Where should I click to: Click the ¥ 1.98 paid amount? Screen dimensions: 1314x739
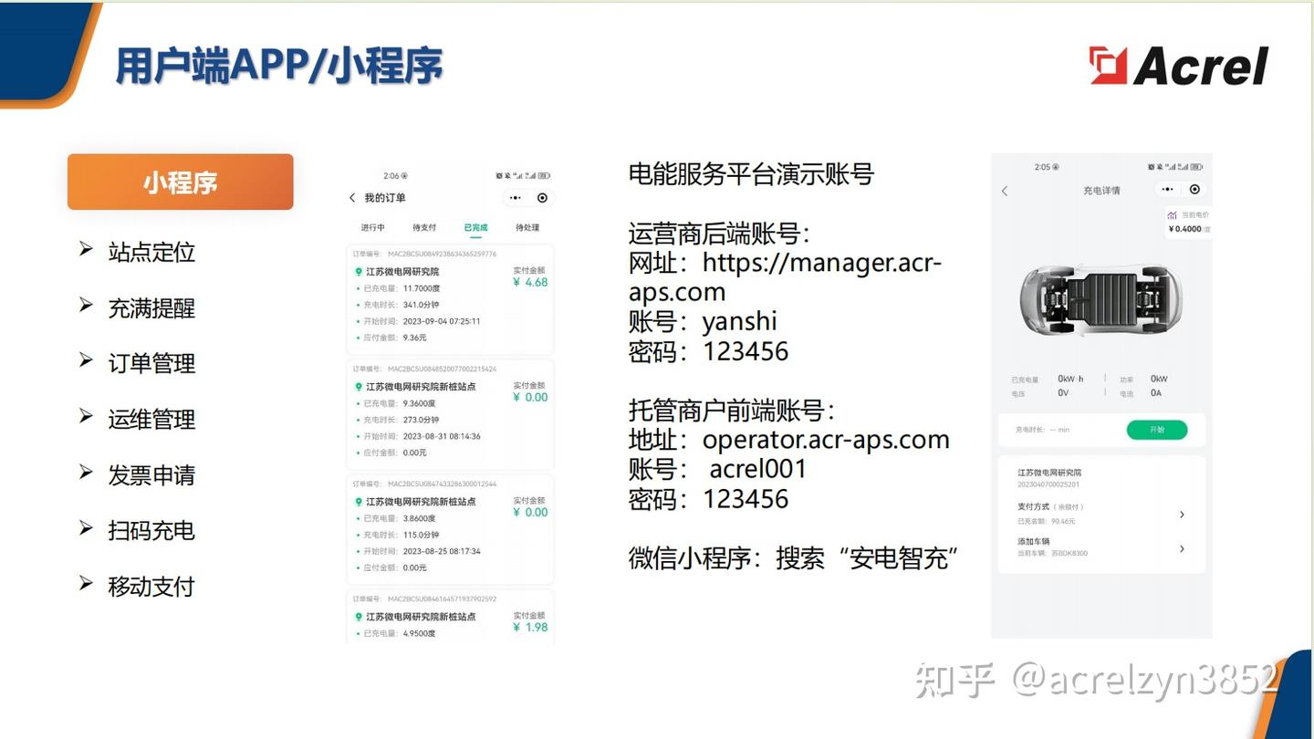coord(530,627)
